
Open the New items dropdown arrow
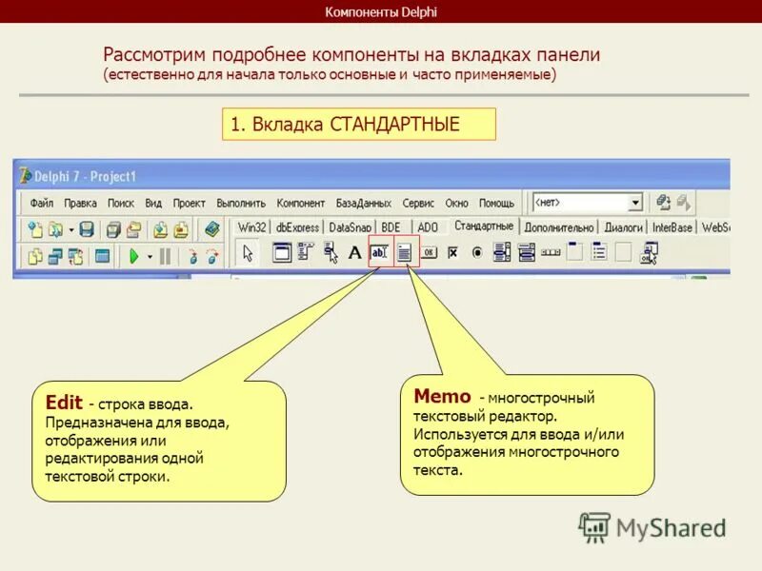[x=70, y=228]
